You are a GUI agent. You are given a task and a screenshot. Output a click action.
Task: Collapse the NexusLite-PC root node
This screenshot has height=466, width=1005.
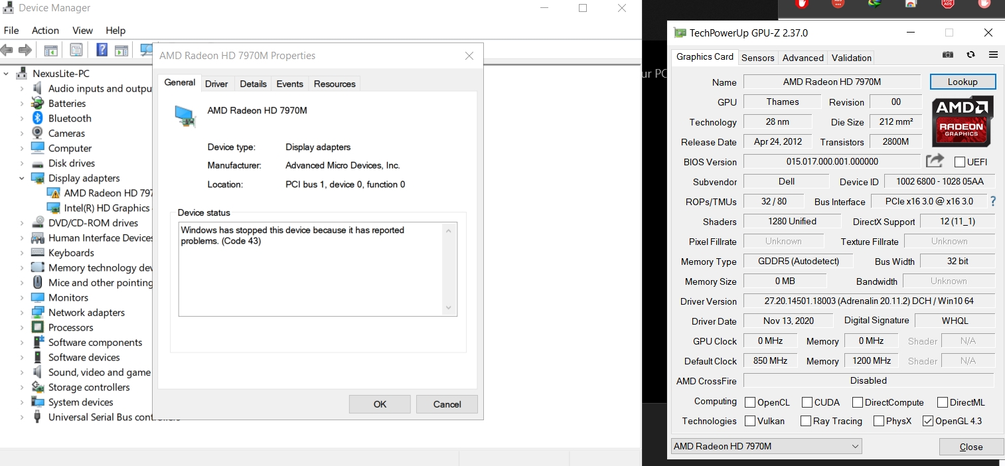point(6,73)
